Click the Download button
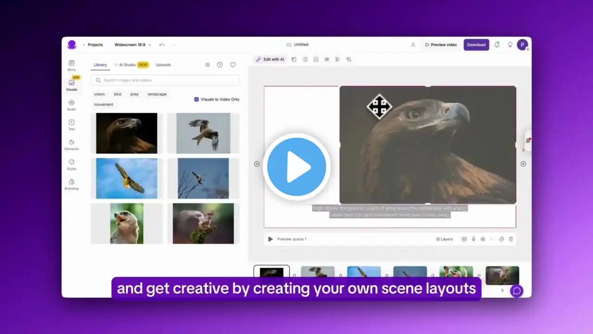Image resolution: width=593 pixels, height=334 pixels. [476, 45]
